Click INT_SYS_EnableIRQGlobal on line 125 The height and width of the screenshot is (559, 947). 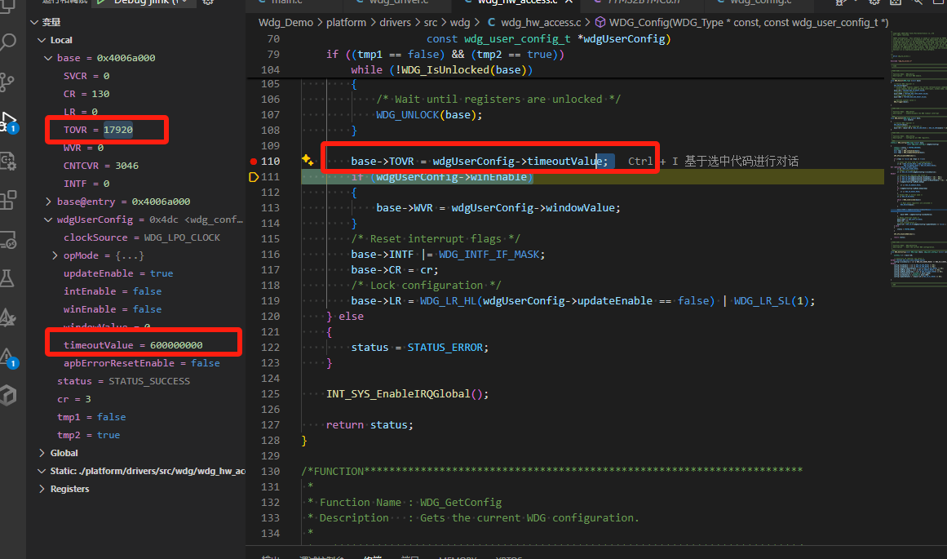pyautogui.click(x=398, y=394)
